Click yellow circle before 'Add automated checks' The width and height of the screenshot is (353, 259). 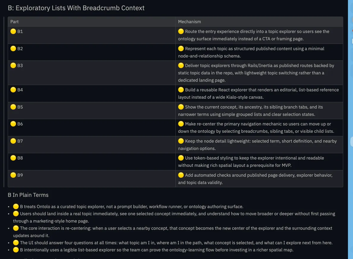[x=181, y=175]
